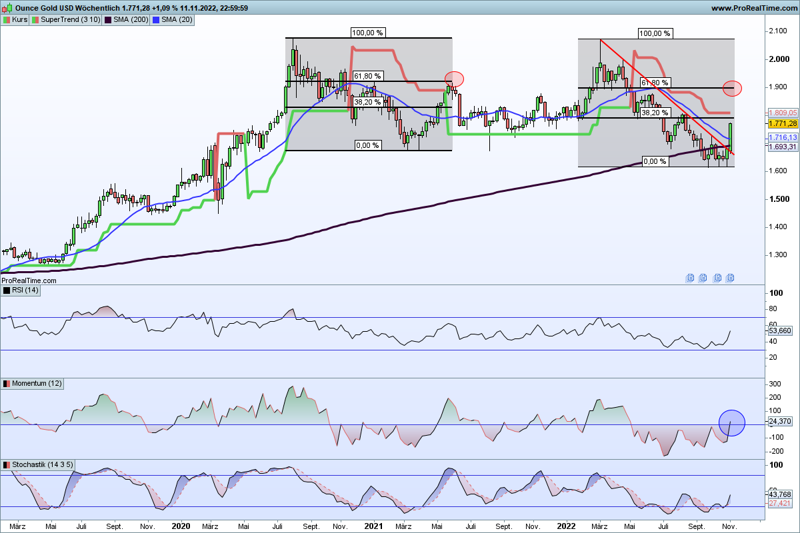Select the 2020 year label on time axis
This screenshot has height=533, width=800.
181,526
